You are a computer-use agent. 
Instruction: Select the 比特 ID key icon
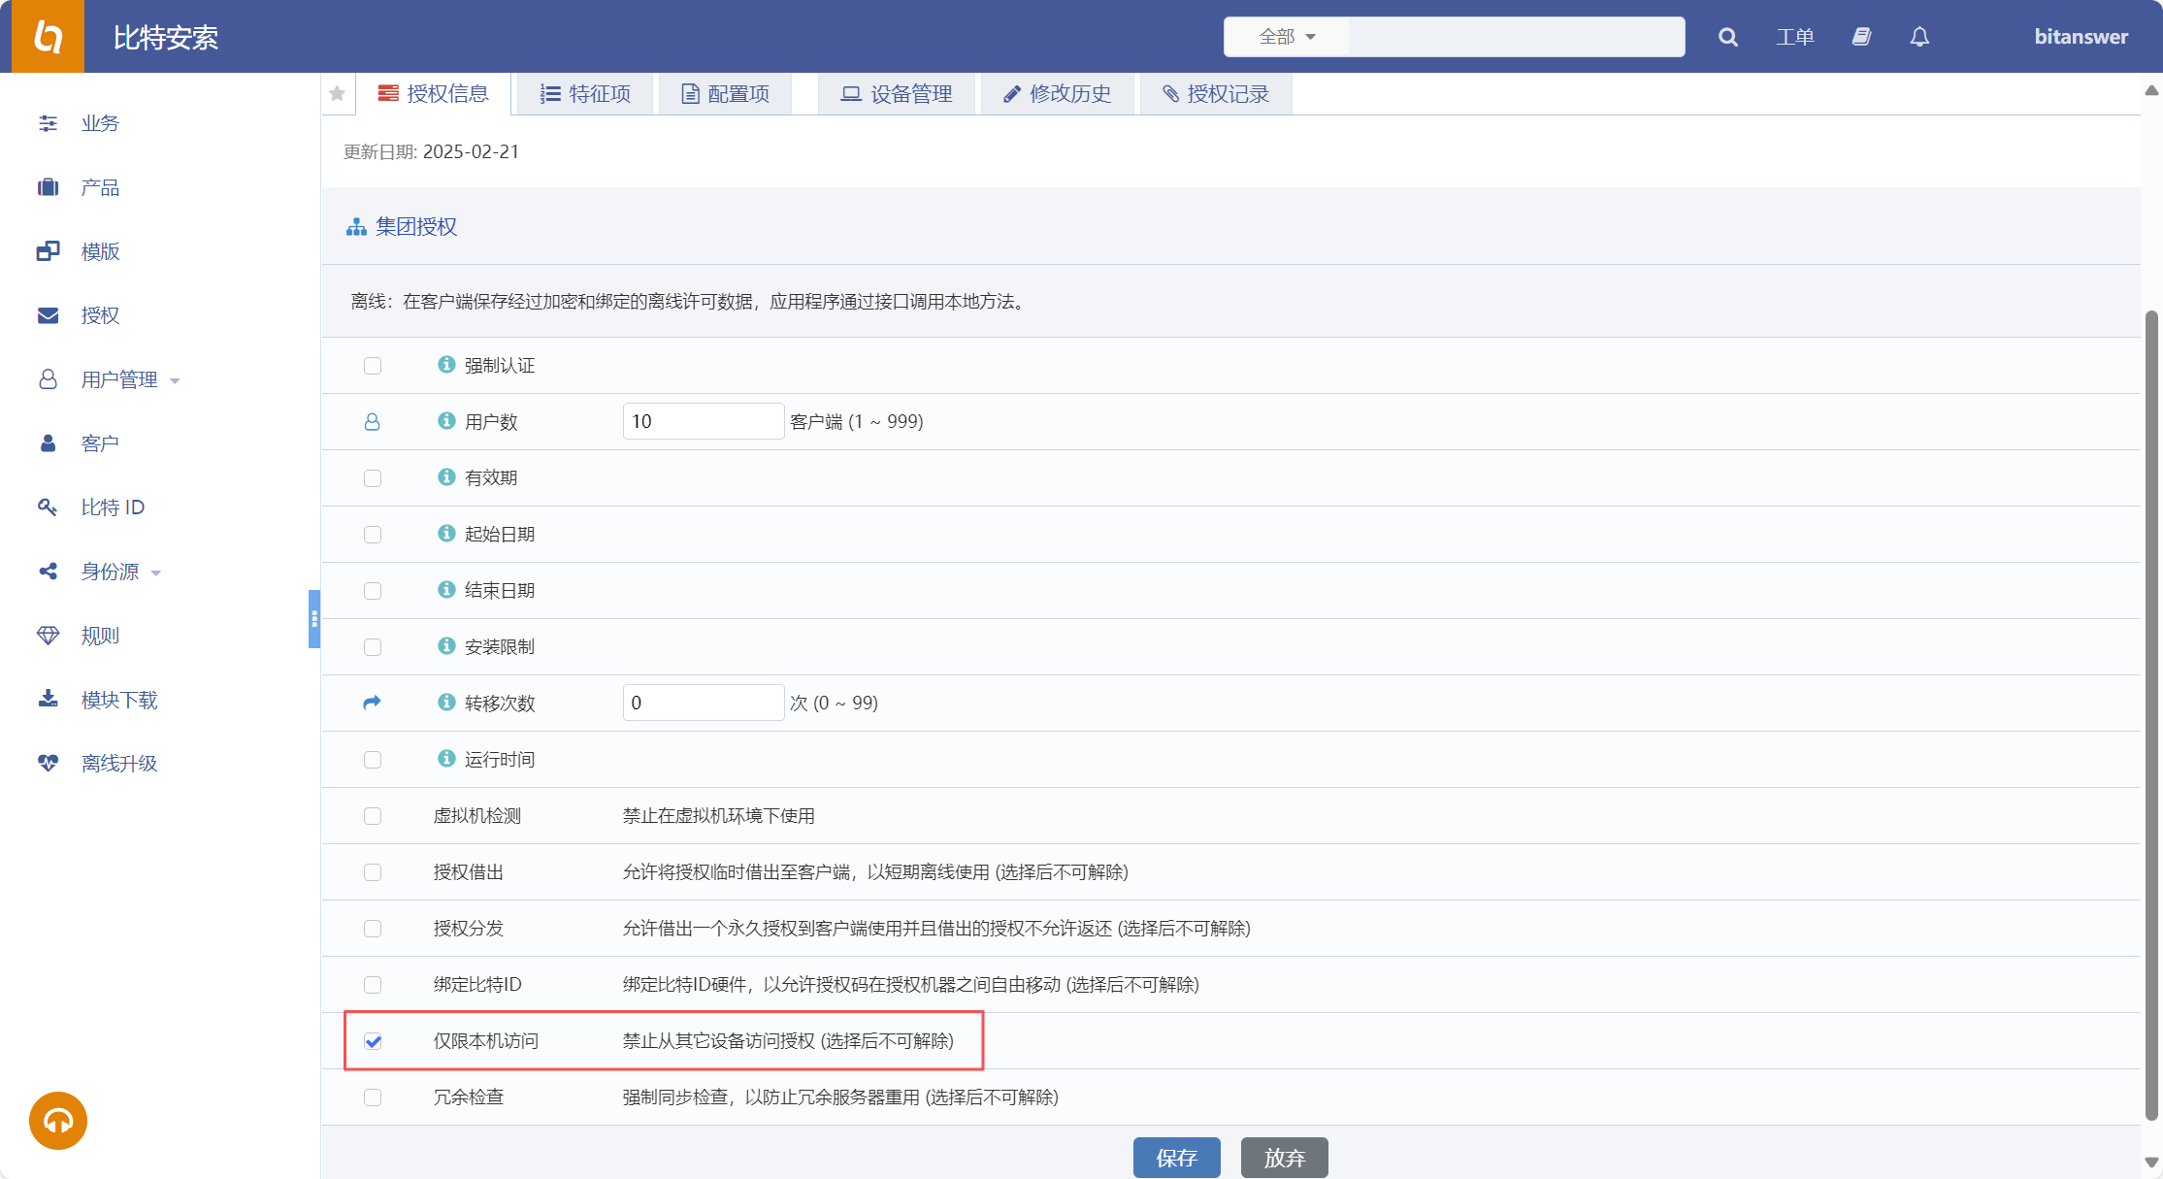(48, 507)
